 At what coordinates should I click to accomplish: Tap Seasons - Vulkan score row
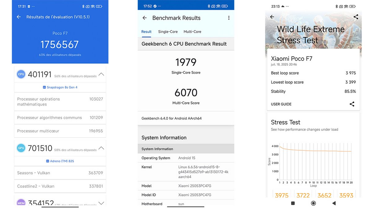(60, 173)
